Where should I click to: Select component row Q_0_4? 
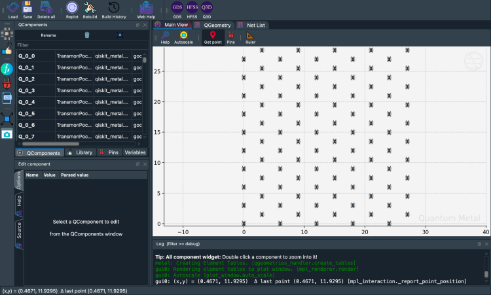pyautogui.click(x=79, y=102)
